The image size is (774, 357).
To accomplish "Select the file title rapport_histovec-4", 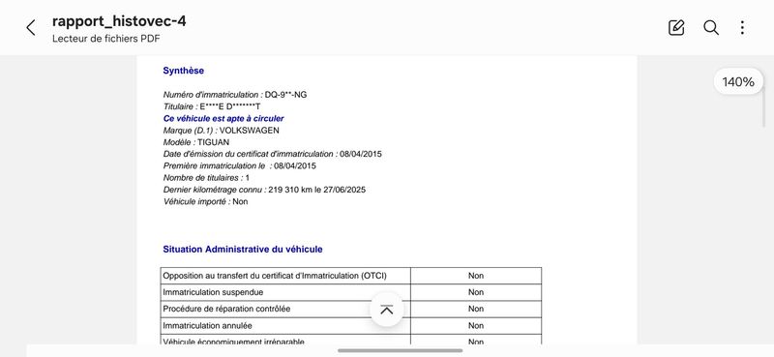I will click(119, 21).
